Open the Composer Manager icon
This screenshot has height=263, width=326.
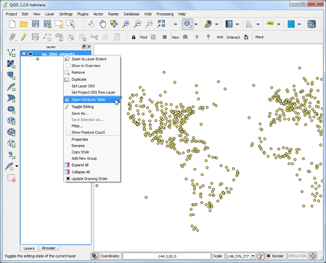click(71, 24)
